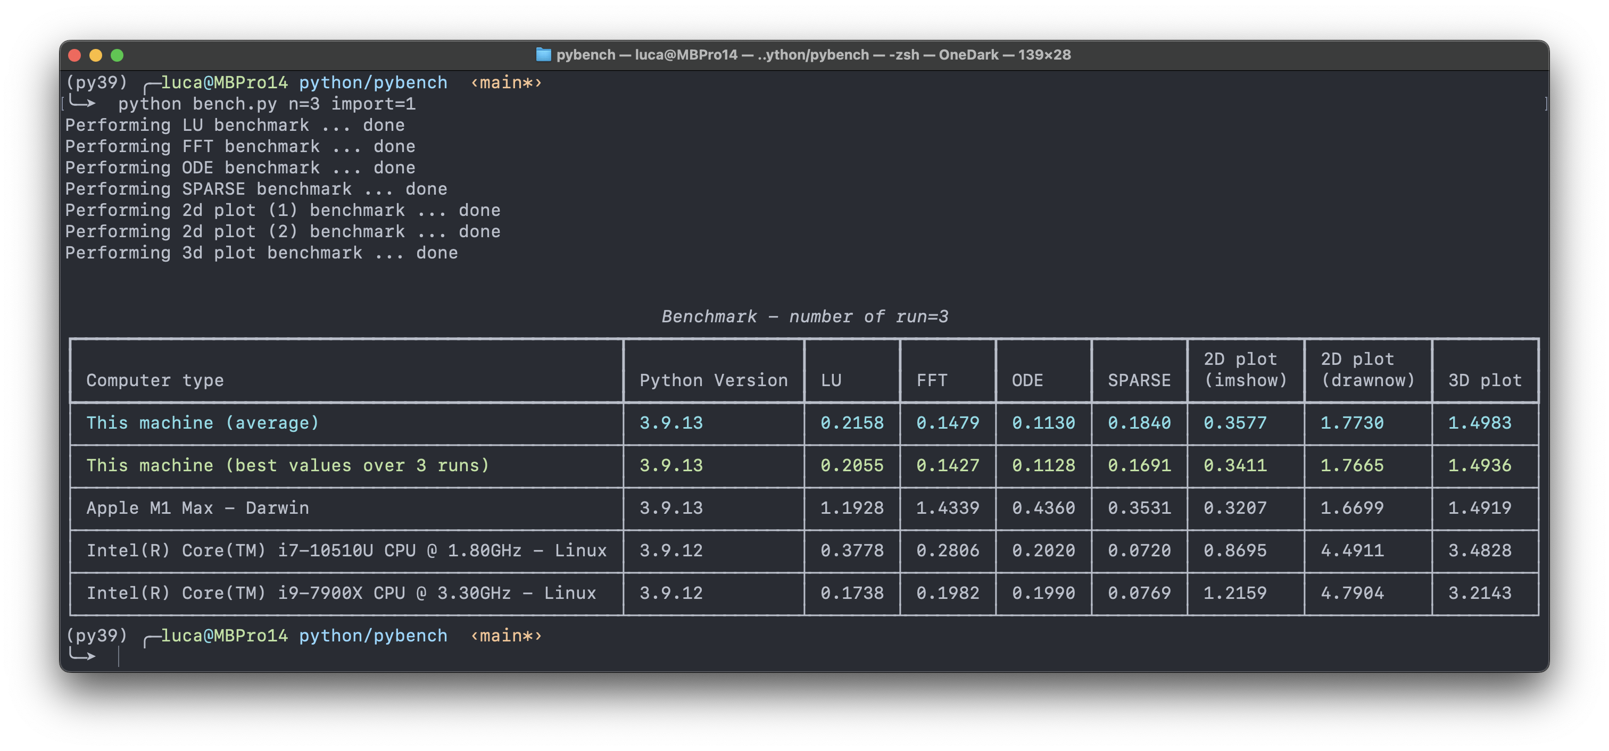Click the i7-10510U SPARSE value 0.0720
Viewport: 1609px width, 751px height.
[x=1139, y=550]
